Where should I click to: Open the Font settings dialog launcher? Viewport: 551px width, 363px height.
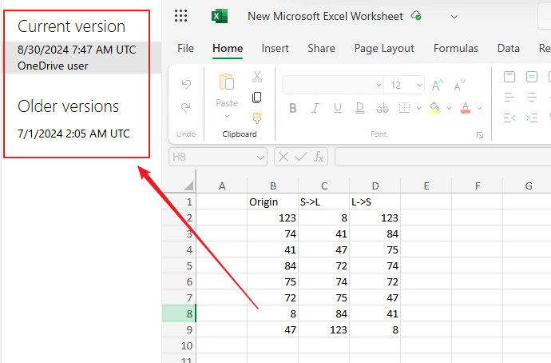pyautogui.click(x=480, y=135)
